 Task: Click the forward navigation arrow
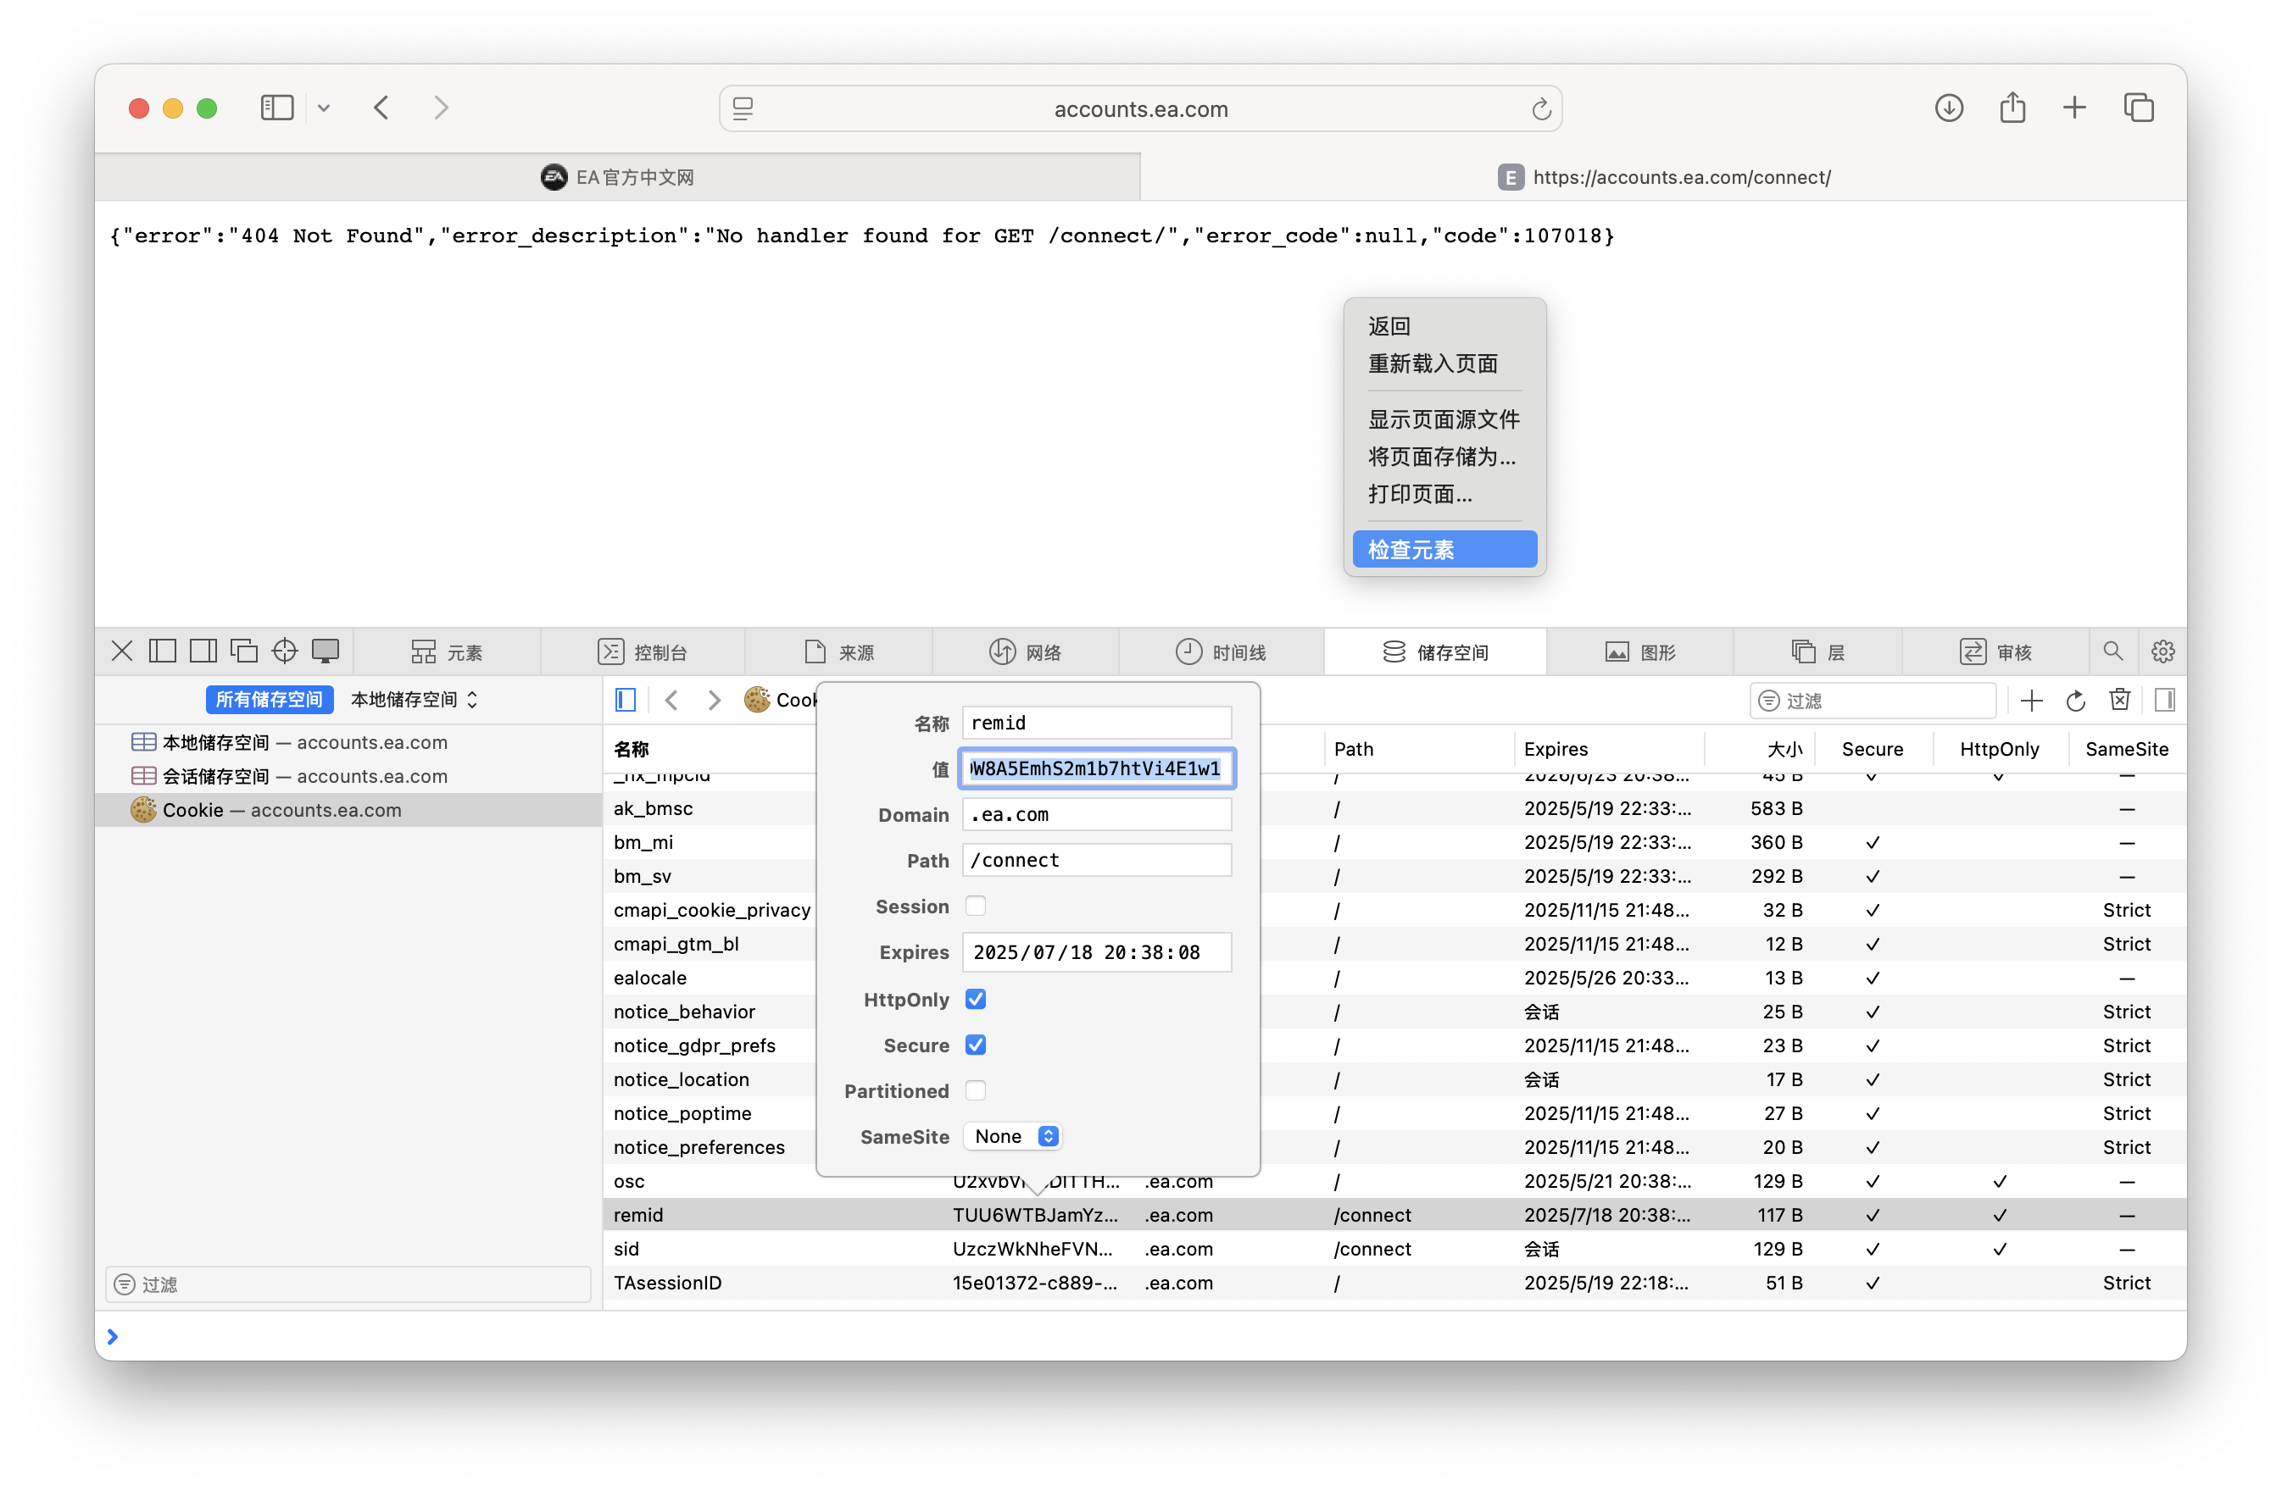[440, 108]
